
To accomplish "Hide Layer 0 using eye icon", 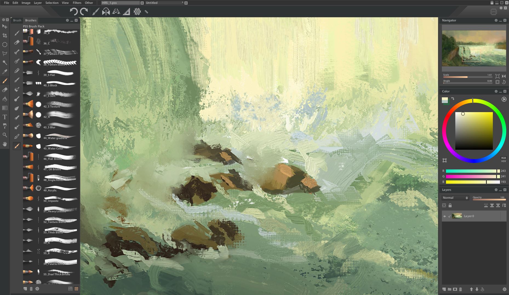I will (x=444, y=216).
